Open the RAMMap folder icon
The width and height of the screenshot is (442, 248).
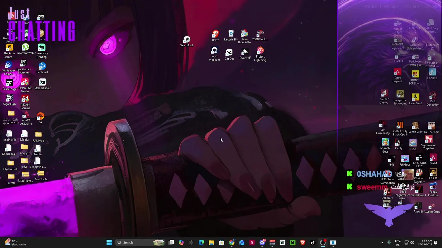tap(38, 136)
